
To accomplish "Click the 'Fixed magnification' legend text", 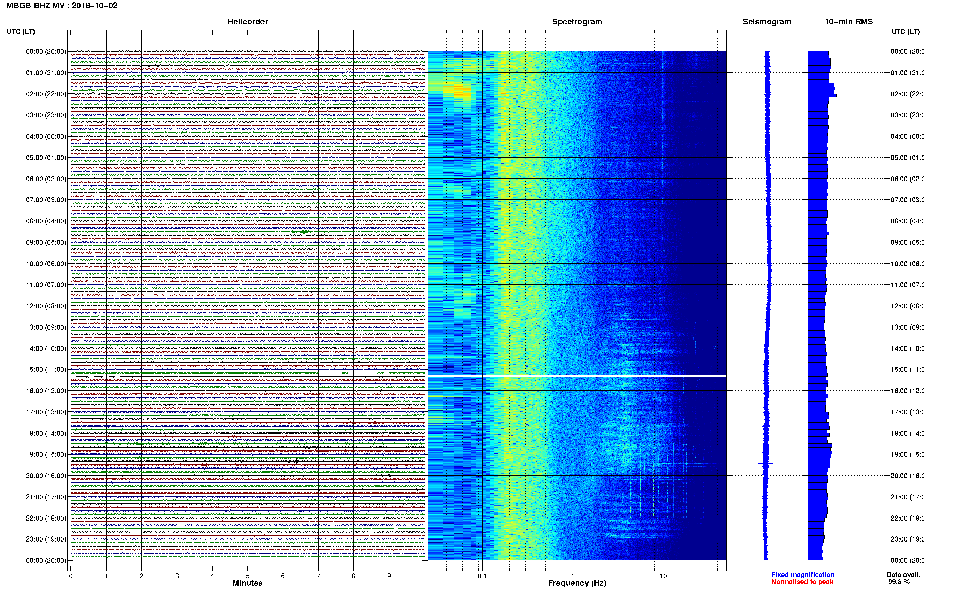I will pos(803,575).
